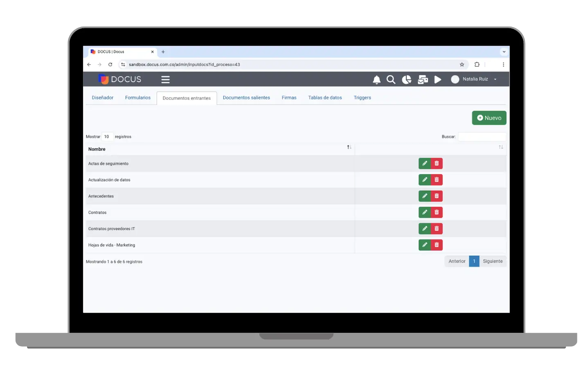Sort table by Nombre column arrows

[349, 147]
